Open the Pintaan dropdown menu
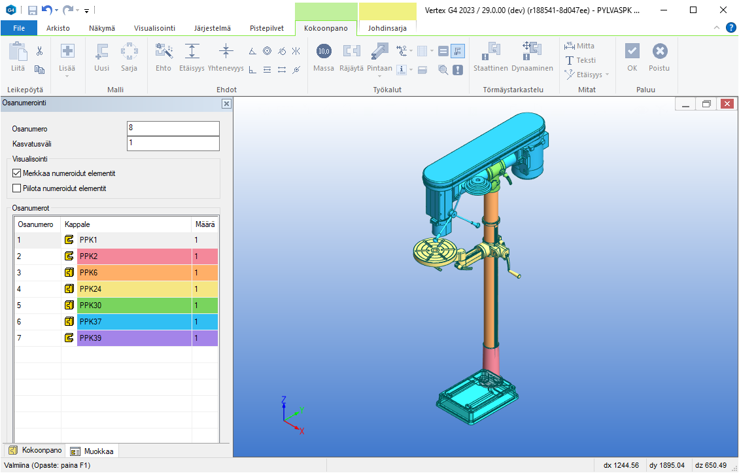Screen dimensions: 739x473 [x=379, y=77]
